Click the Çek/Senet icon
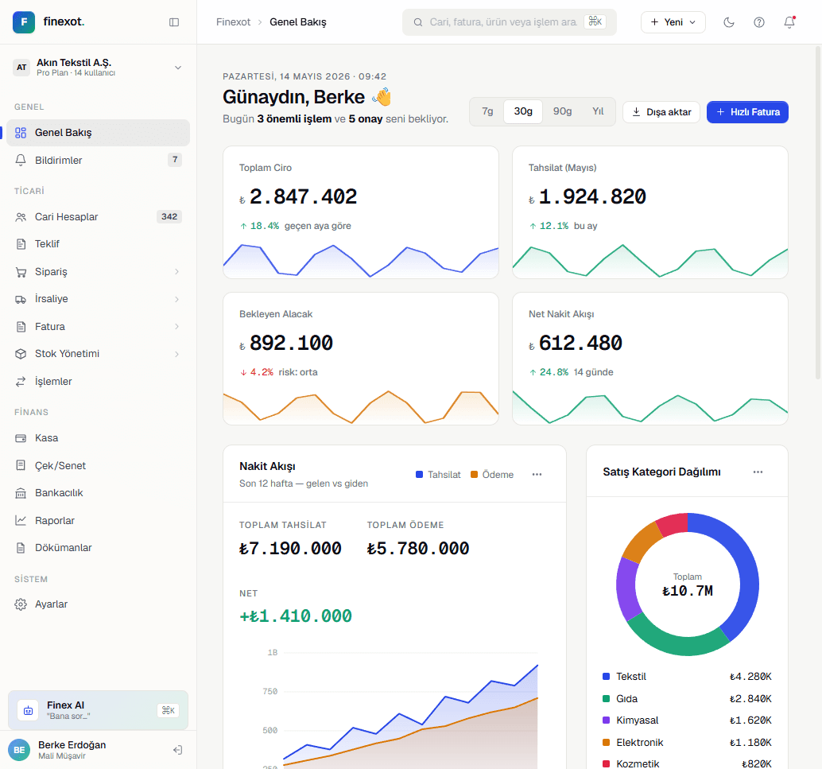This screenshot has height=769, width=822. click(21, 465)
